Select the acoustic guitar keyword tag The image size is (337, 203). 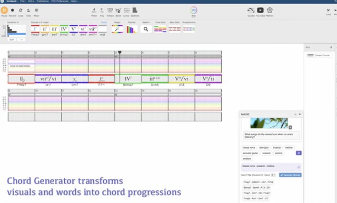click(250, 153)
